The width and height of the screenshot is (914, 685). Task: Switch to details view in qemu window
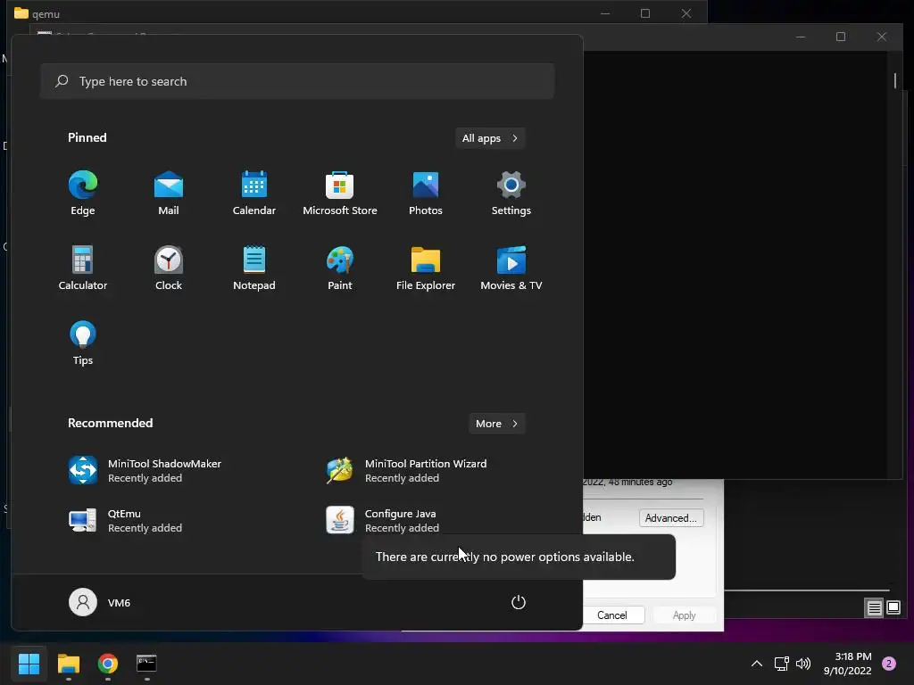[x=875, y=608]
